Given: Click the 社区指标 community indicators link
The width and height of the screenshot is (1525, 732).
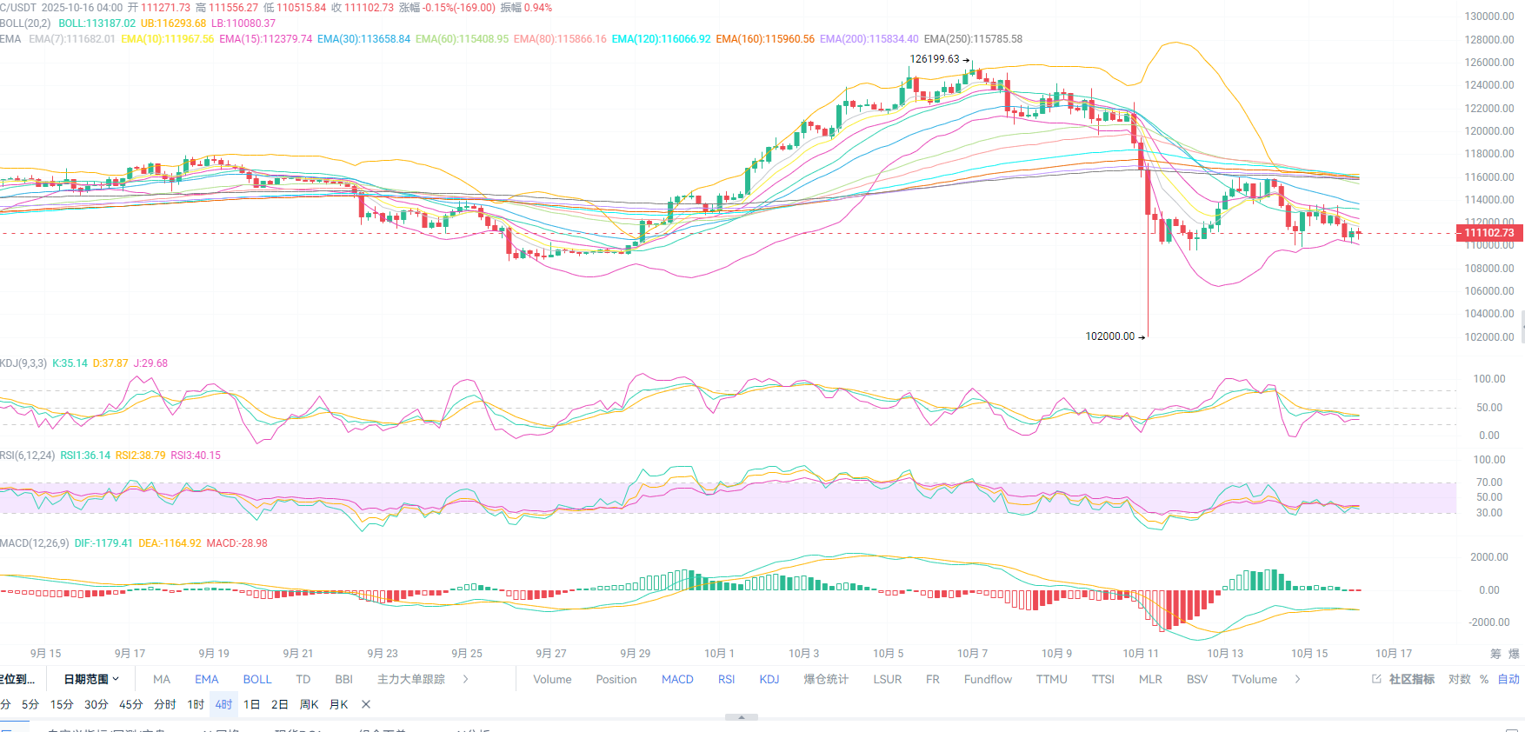Looking at the screenshot, I should coord(1411,679).
